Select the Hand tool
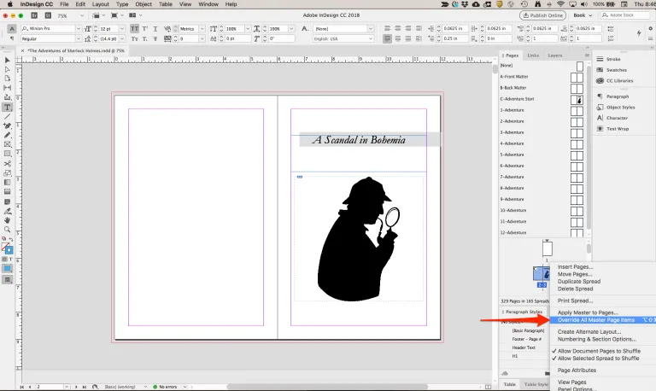The image size is (656, 391). [7, 220]
